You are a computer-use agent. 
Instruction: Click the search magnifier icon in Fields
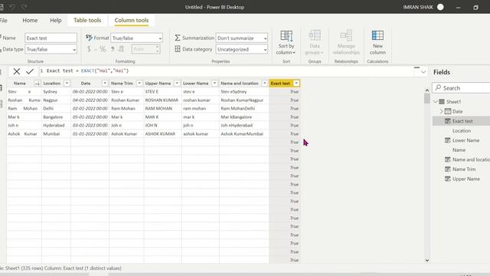point(438,87)
